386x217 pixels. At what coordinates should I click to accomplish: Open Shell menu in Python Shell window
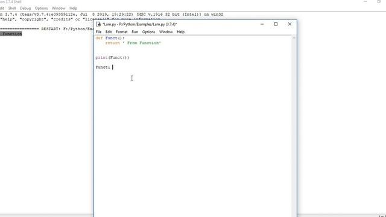pos(12,8)
